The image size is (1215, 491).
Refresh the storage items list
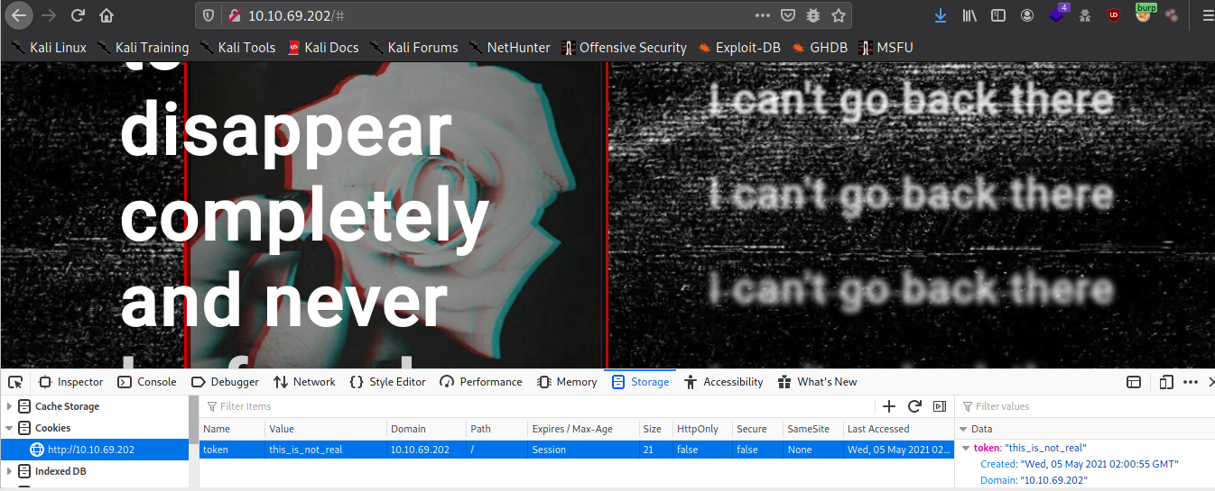[x=914, y=406]
